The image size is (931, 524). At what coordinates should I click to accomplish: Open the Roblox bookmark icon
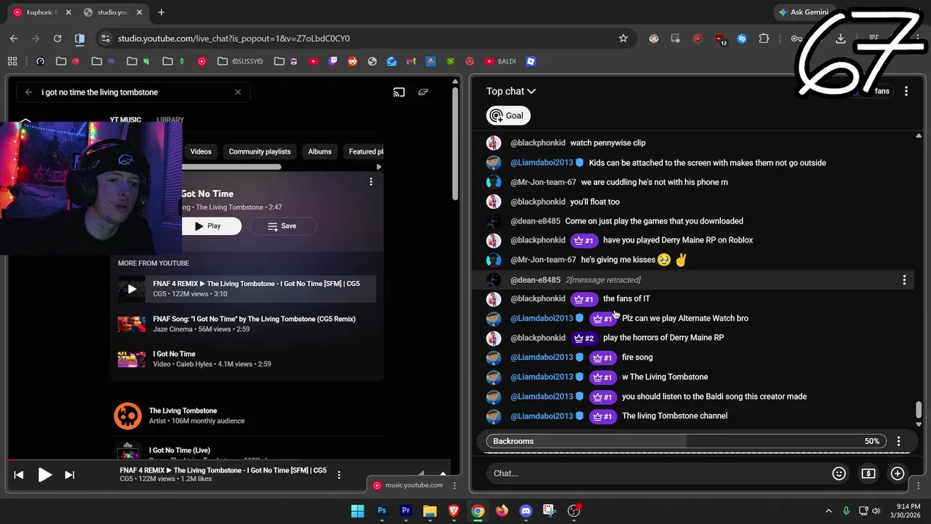pos(531,61)
